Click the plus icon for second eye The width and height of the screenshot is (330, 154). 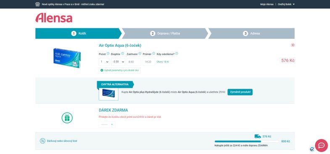102,70
